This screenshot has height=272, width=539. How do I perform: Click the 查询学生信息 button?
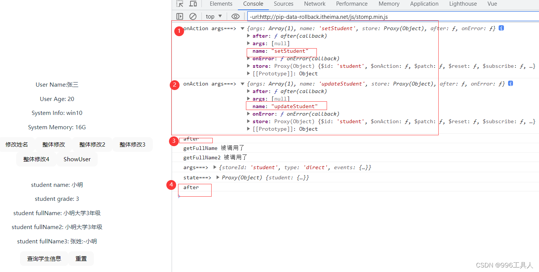(x=44, y=258)
